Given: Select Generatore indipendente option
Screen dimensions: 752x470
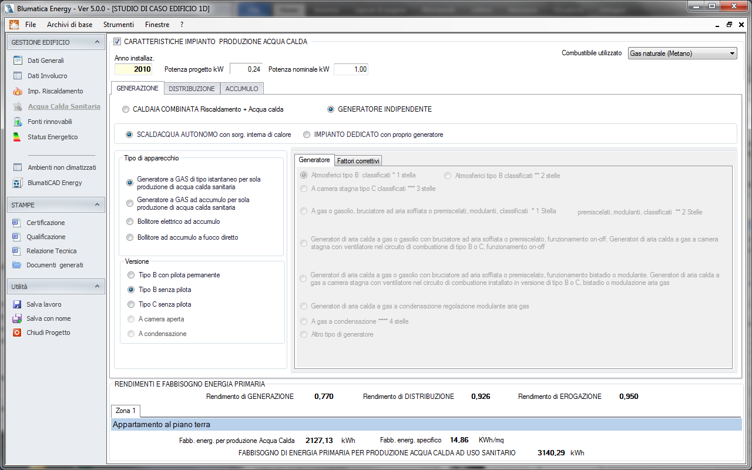Looking at the screenshot, I should [x=331, y=109].
